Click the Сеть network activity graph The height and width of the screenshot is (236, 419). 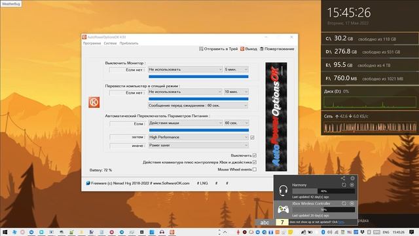[x=370, y=127]
